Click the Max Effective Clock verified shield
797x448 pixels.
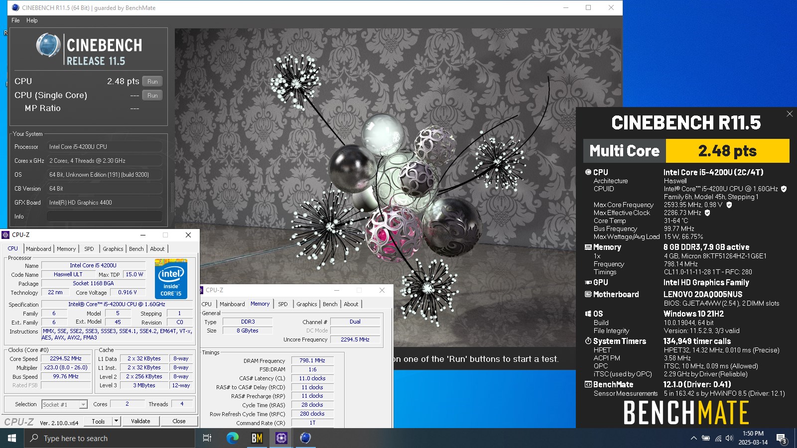click(x=707, y=213)
